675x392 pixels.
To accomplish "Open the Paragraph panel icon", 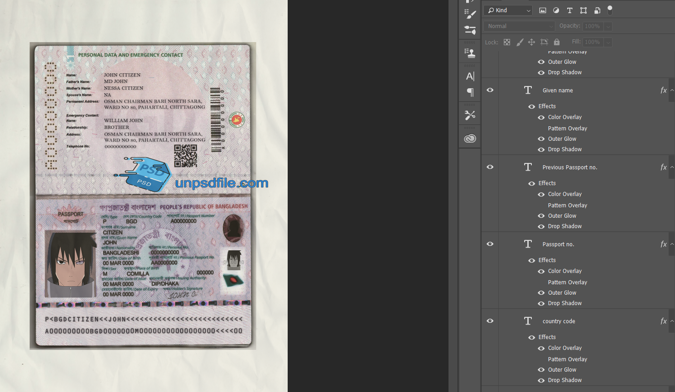I will [470, 92].
